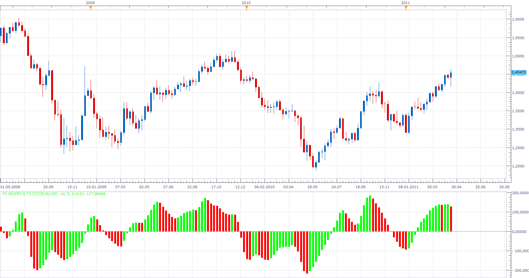Click the 1,6000 price axis label
This screenshot has height=278, width=529.
518,19
